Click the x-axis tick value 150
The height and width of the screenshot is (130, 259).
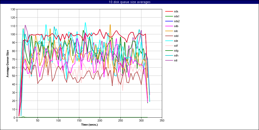[x=79, y=120]
